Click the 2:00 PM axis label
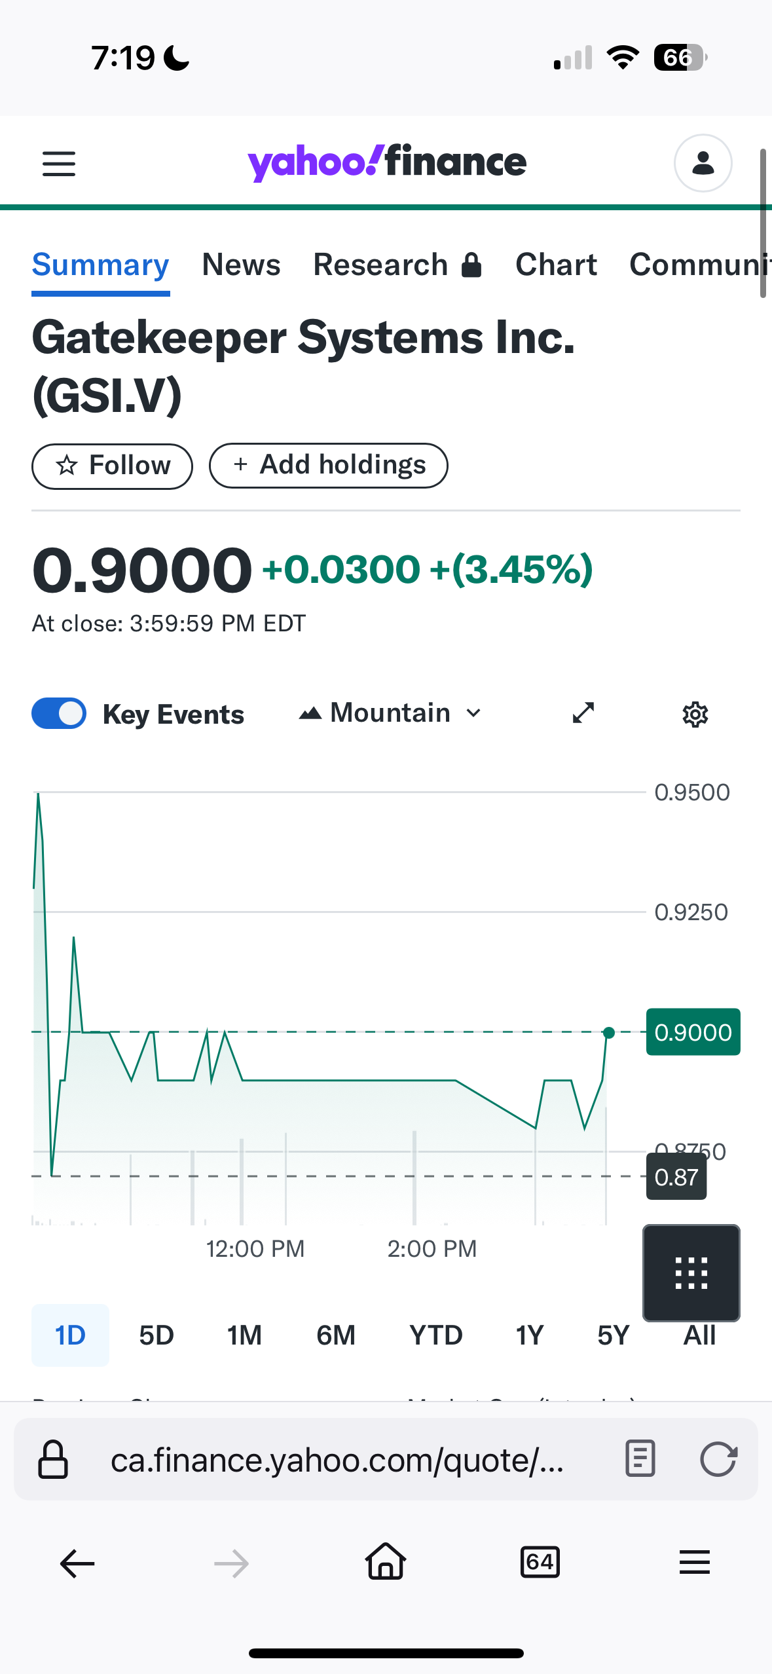The image size is (772, 1674). 432,1248
